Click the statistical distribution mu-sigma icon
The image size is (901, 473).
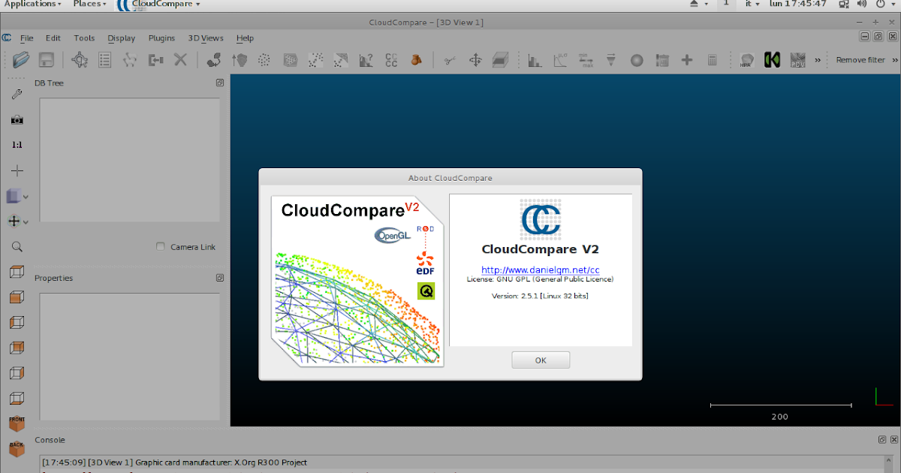pos(561,60)
